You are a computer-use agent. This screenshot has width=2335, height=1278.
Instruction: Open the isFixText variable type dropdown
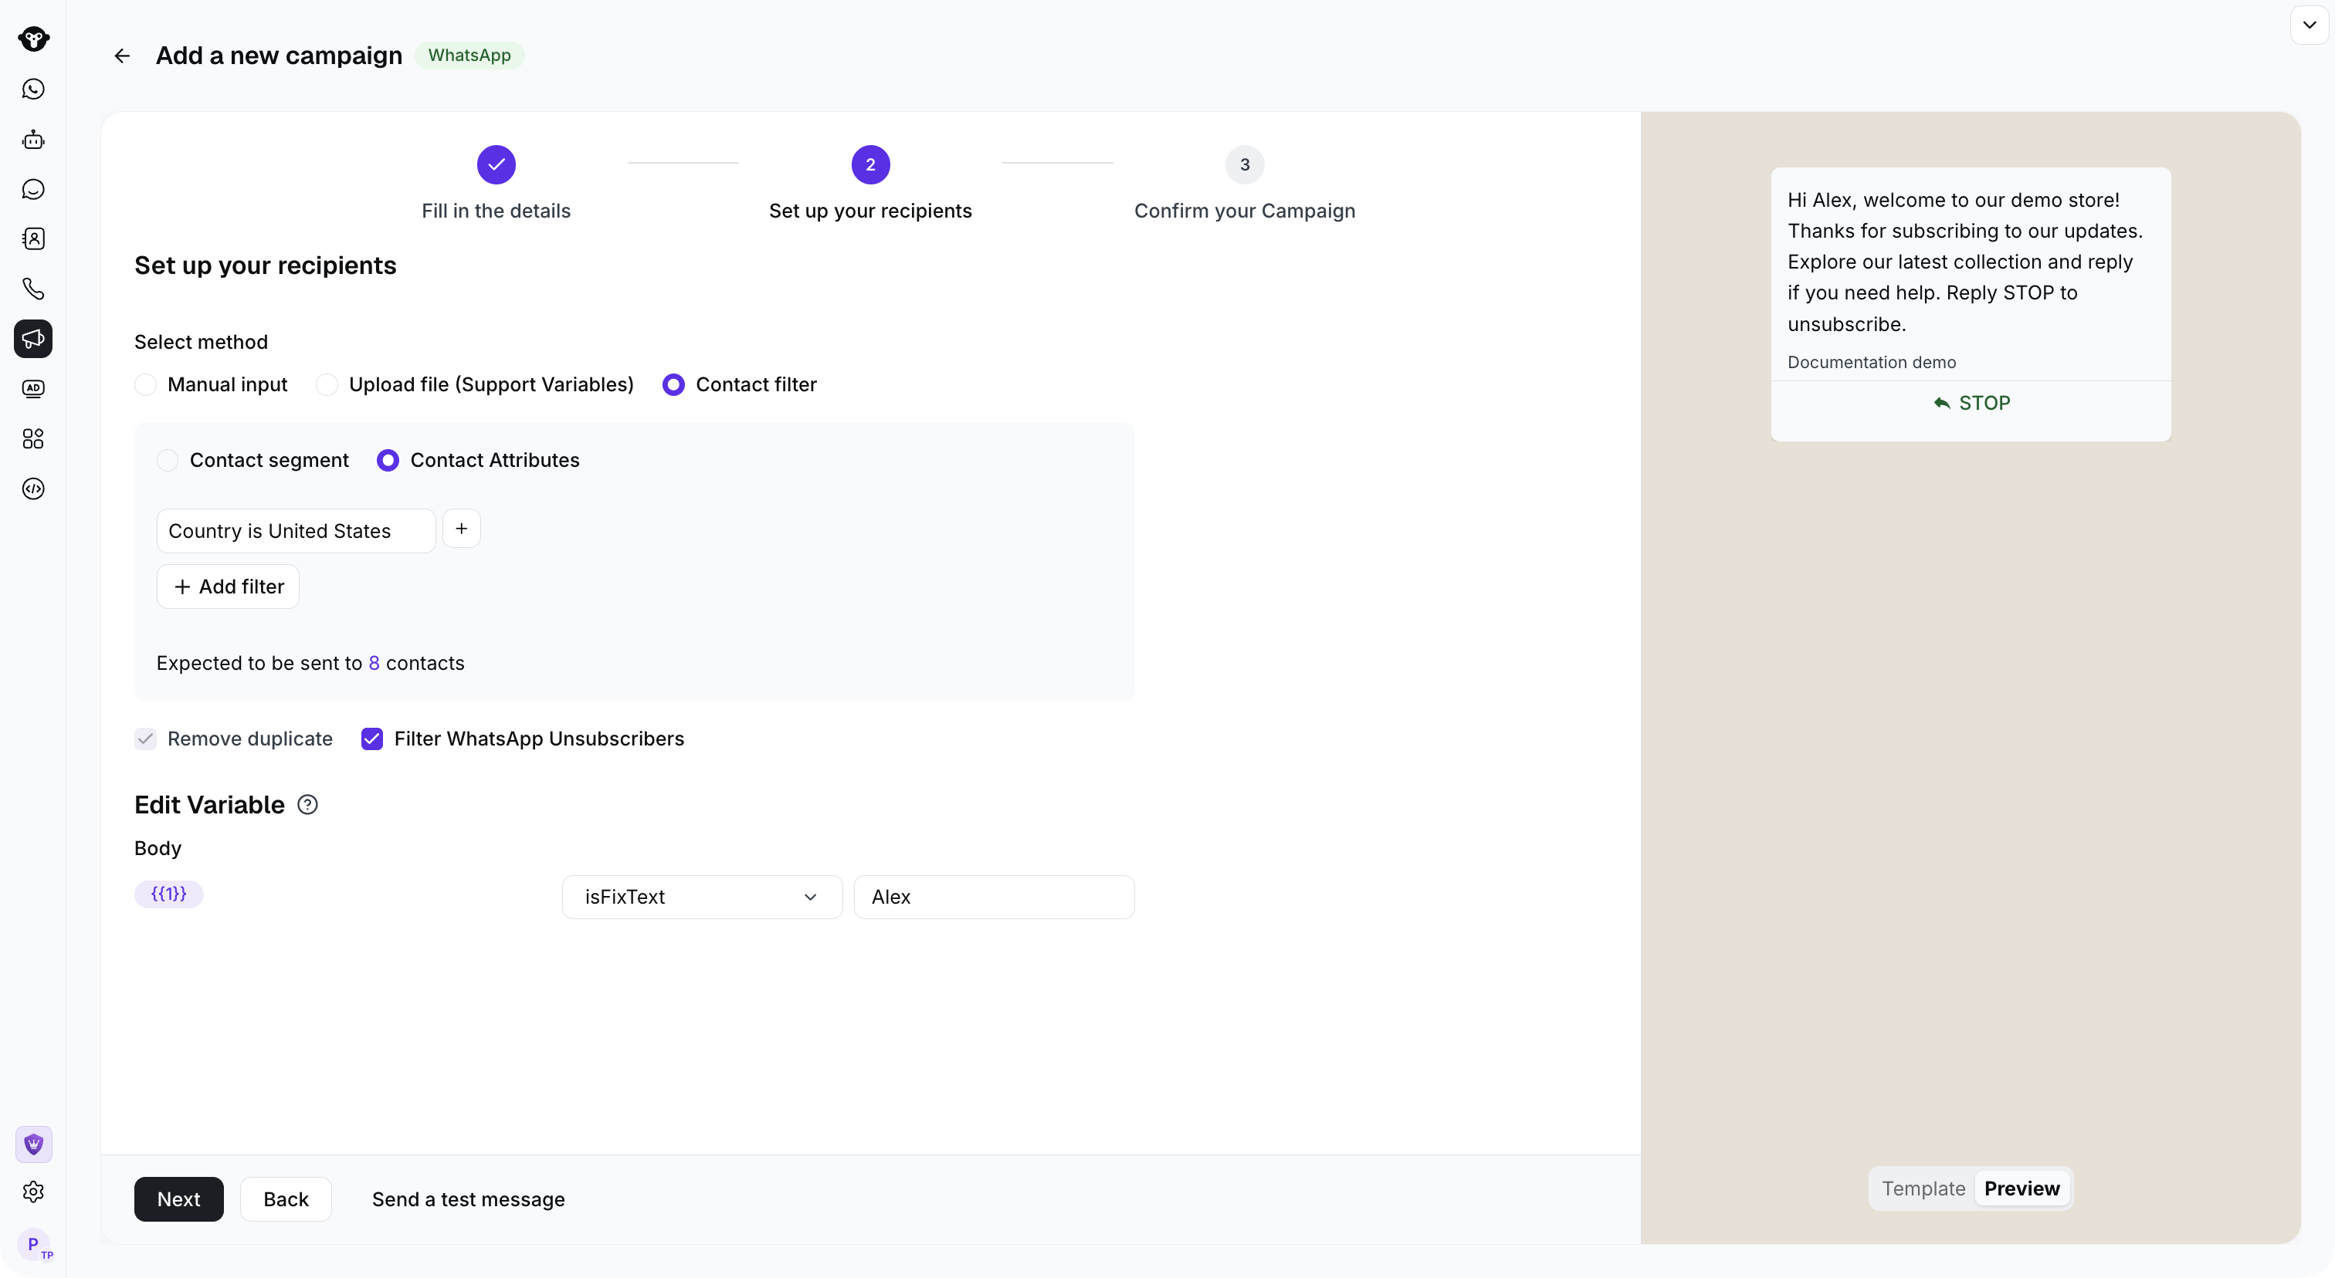pyautogui.click(x=702, y=897)
